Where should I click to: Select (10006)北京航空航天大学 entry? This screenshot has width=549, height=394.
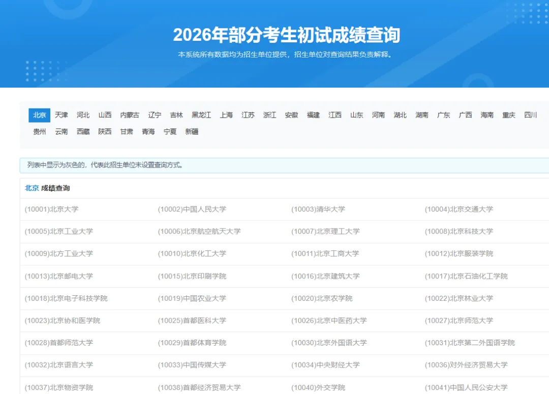(x=199, y=231)
